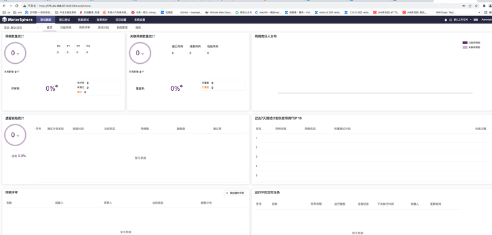Select the 报表统计 top menu
The height and width of the screenshot is (235, 492).
pos(102,20)
